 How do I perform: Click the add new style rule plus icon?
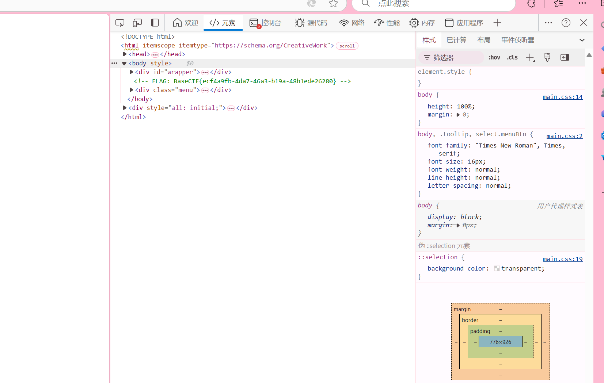pos(530,57)
